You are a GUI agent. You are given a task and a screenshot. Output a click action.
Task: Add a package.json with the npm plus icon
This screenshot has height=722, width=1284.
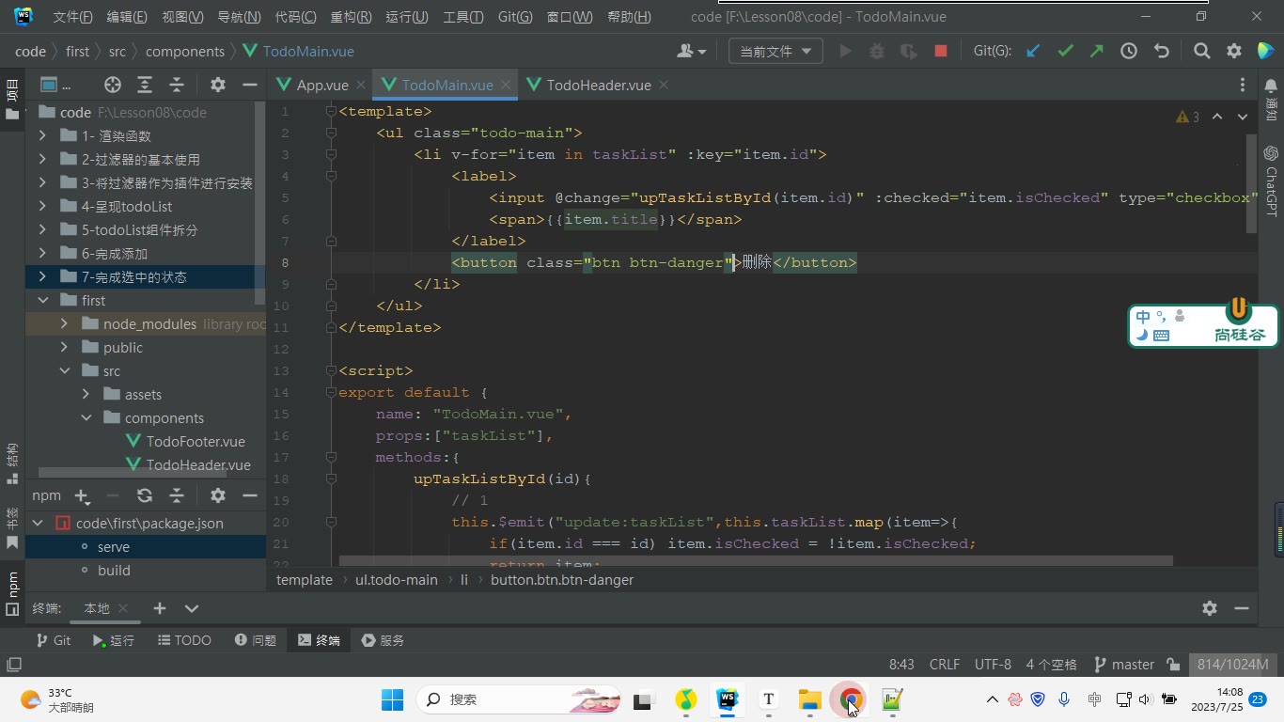pos(82,495)
